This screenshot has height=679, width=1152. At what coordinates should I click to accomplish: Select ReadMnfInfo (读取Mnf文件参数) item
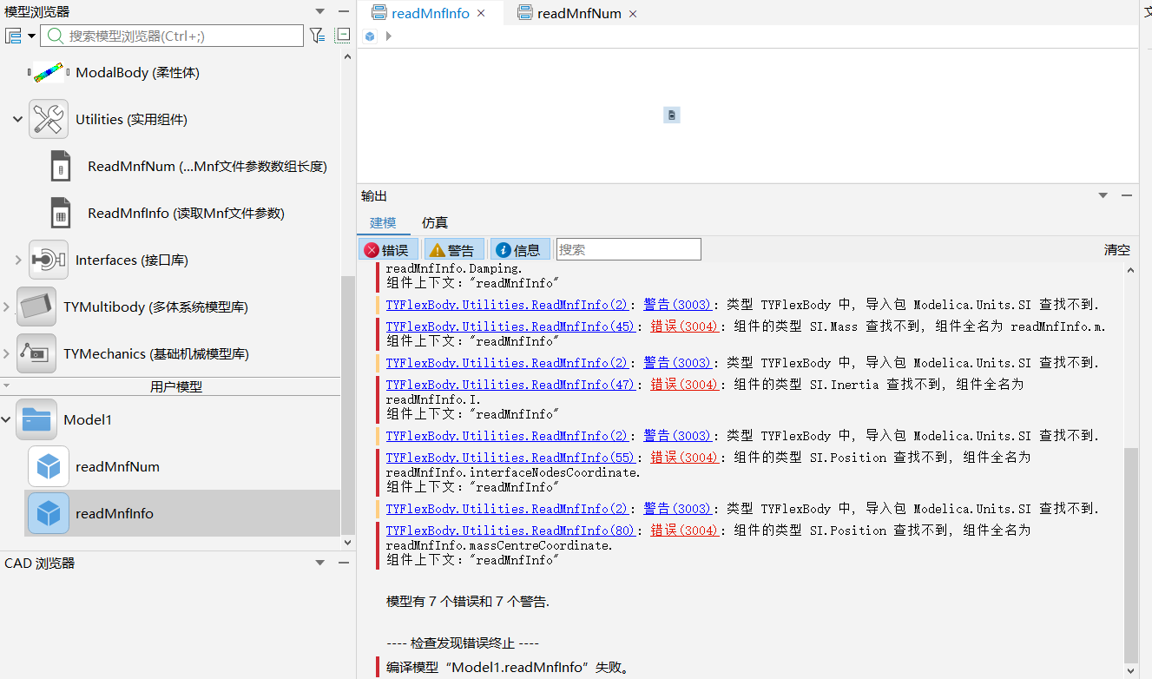pyautogui.click(x=186, y=214)
